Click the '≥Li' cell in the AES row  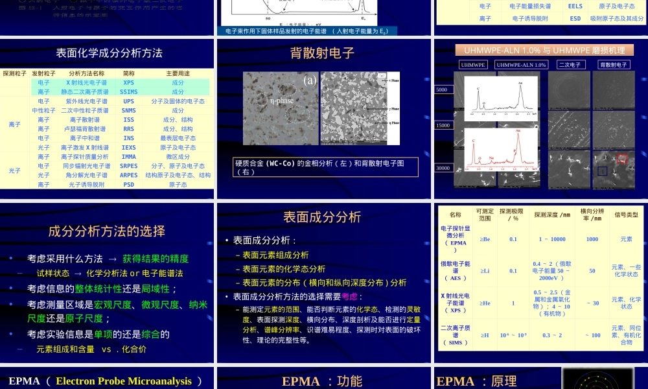click(484, 271)
